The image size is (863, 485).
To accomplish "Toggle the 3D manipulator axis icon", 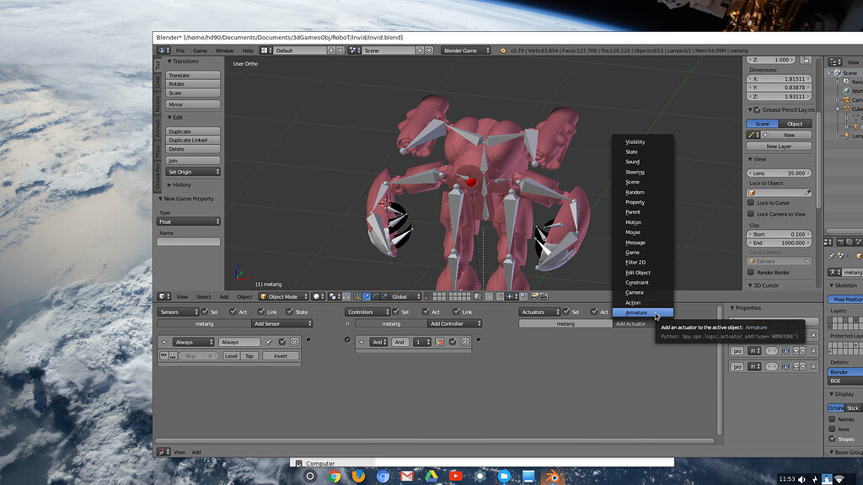I will point(357,296).
